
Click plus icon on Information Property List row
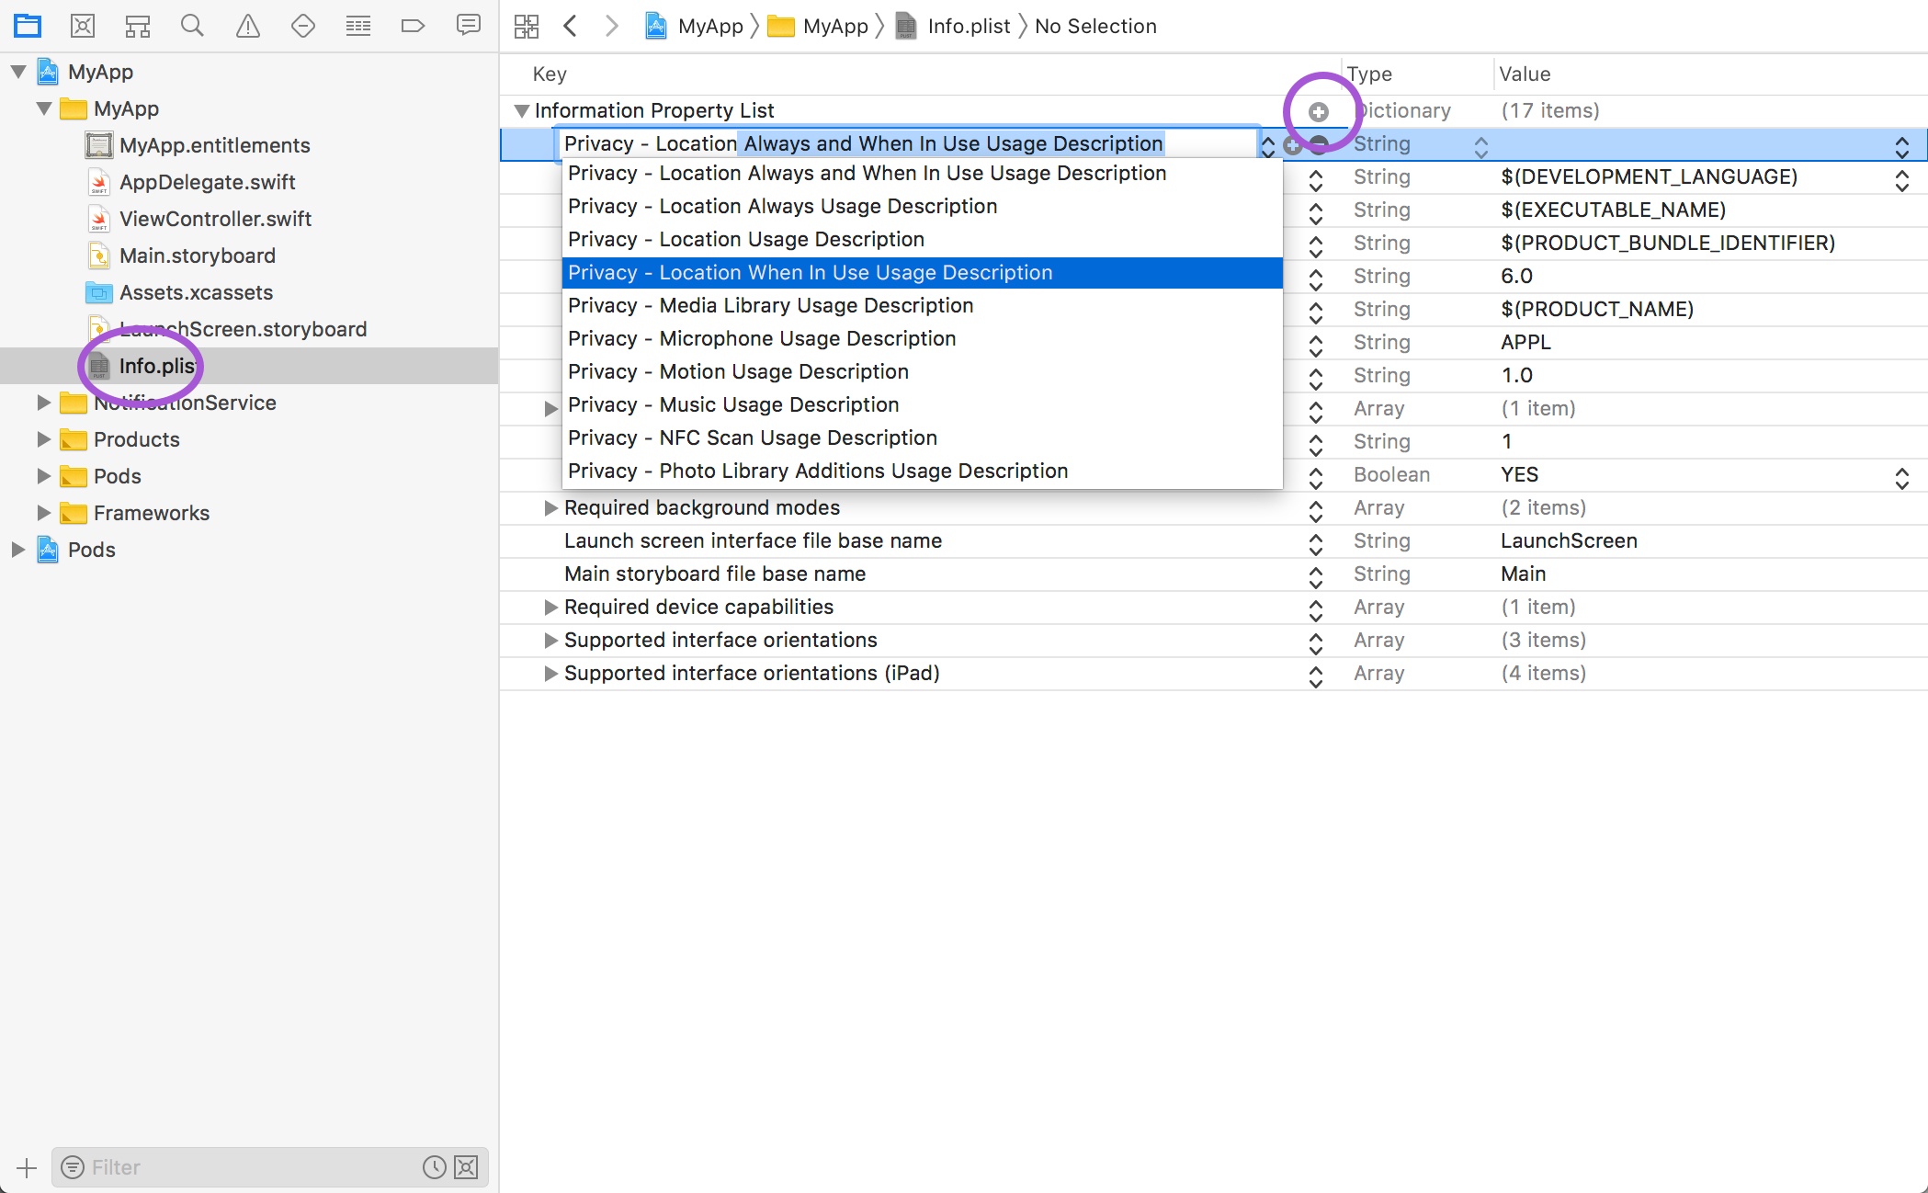1319,111
